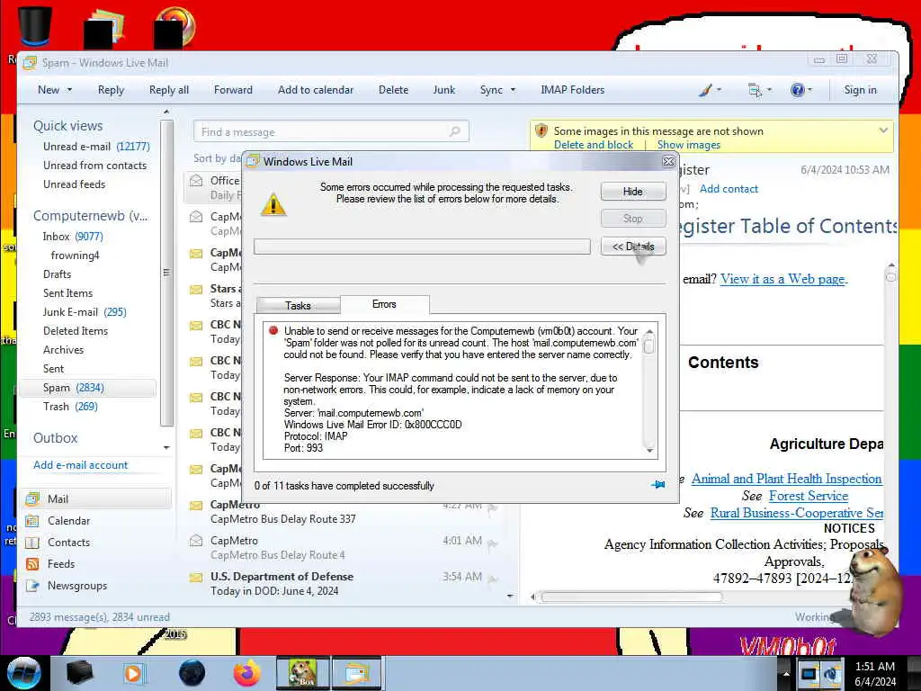Click the paintbrush colorizer icon in toolbar
921x691 pixels.
point(705,90)
